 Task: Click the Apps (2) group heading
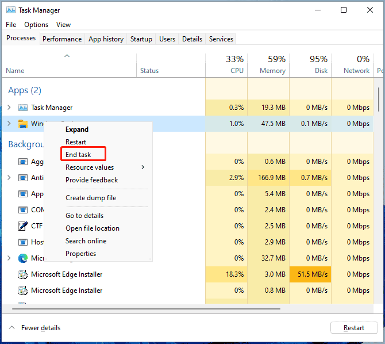pyautogui.click(x=25, y=90)
